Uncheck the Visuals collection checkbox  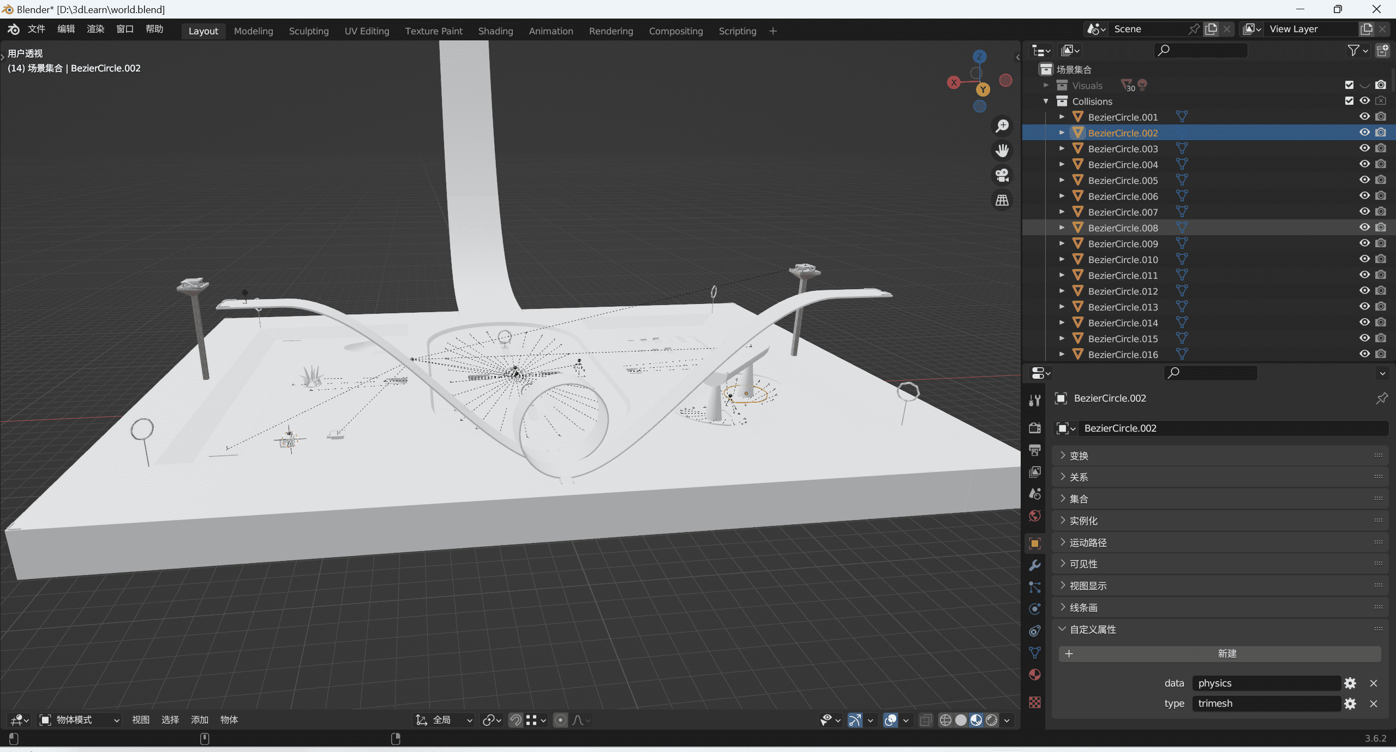tap(1349, 85)
